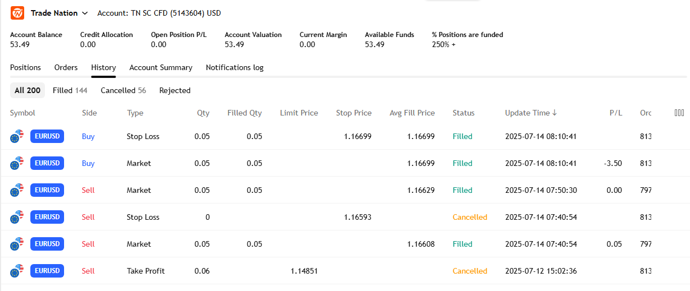Go to Notifications log tab
The width and height of the screenshot is (690, 291).
(x=234, y=67)
